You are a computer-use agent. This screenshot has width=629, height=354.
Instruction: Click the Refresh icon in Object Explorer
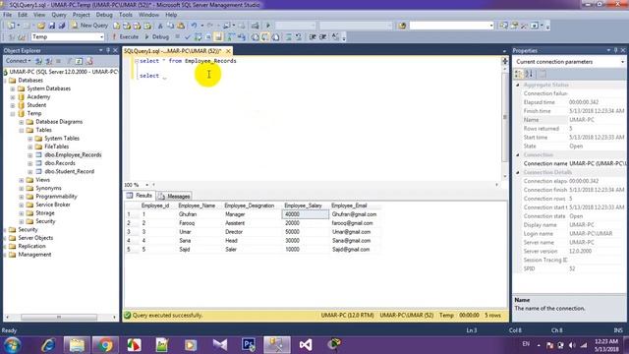click(79, 61)
